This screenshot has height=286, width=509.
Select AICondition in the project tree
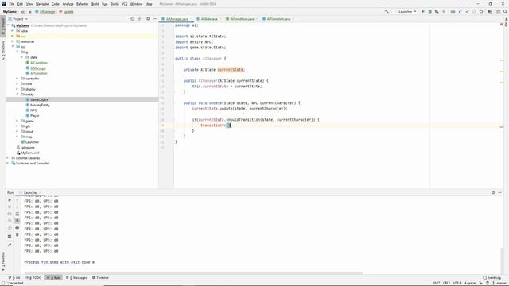(39, 63)
